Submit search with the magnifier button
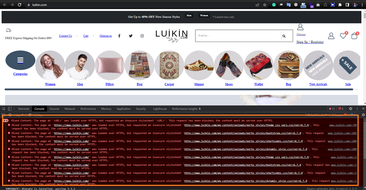 point(284,36)
